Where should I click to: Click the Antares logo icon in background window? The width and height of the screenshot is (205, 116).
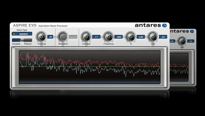(192, 31)
